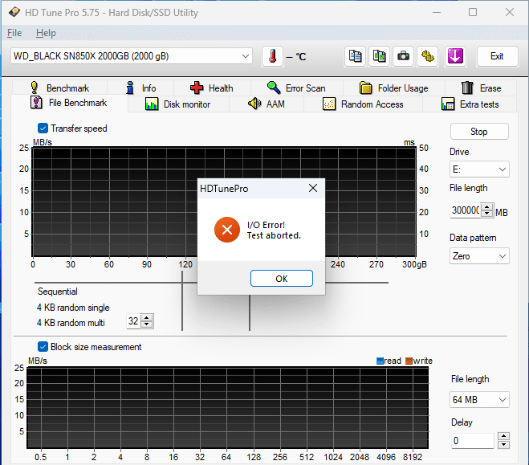Viewport: 529px width, 465px height.
Task: Open the options gear icon
Action: [427, 56]
